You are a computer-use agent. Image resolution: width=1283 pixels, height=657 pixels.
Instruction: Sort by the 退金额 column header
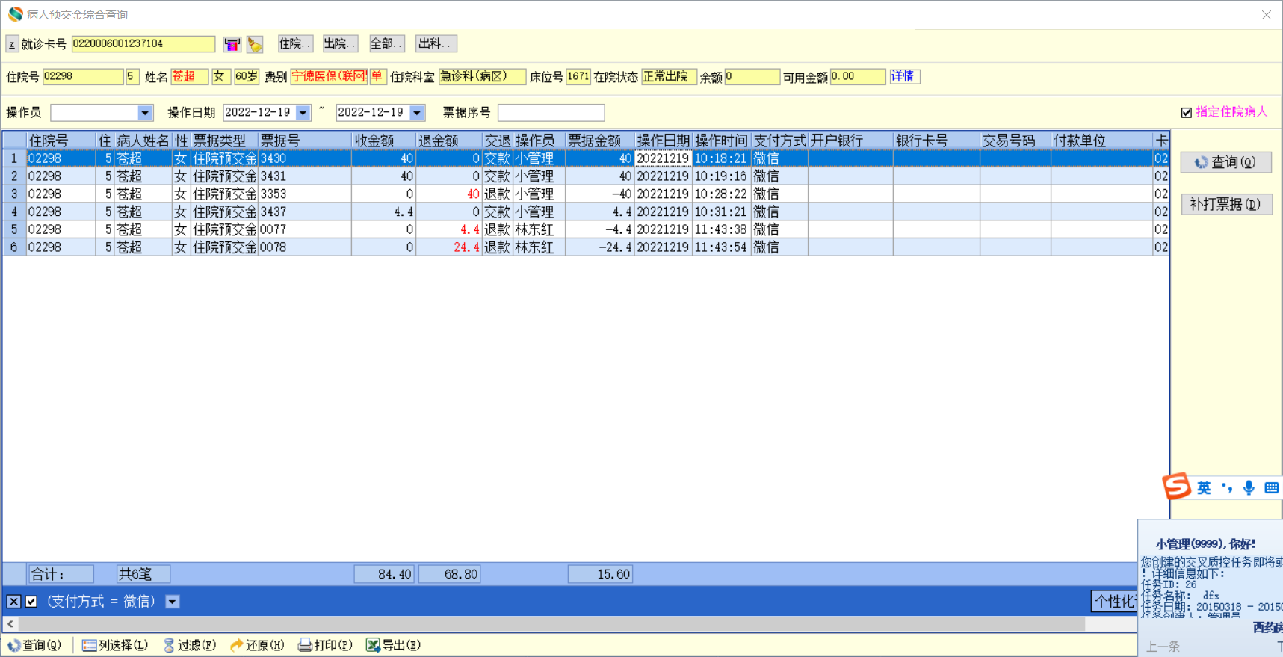point(448,141)
